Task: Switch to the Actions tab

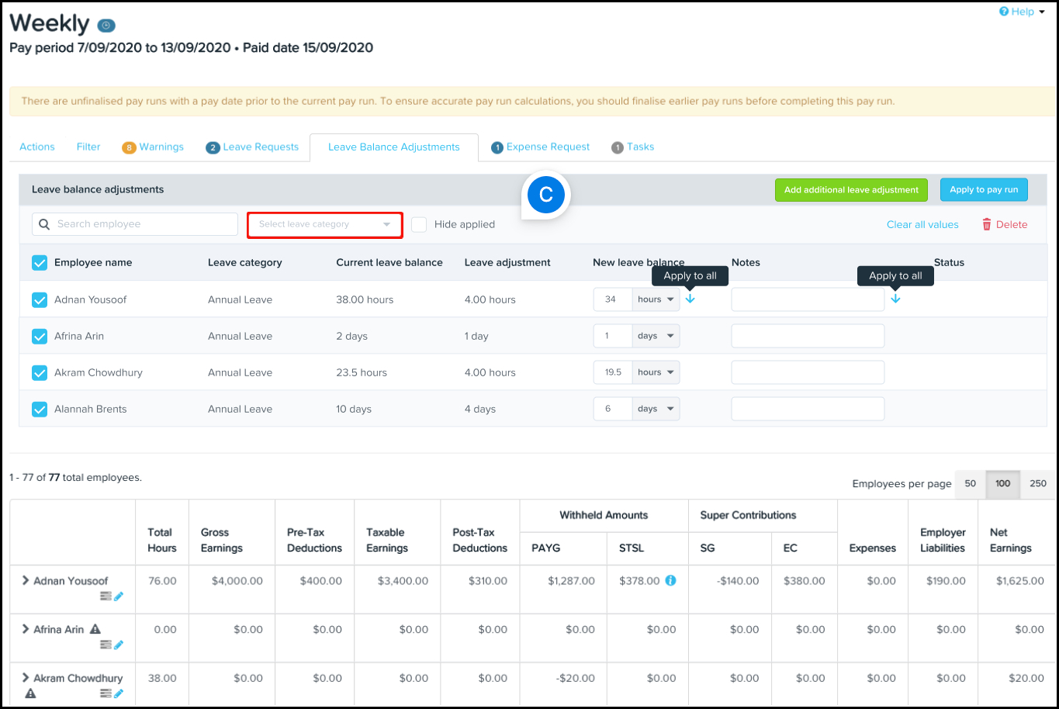Action: (37, 147)
